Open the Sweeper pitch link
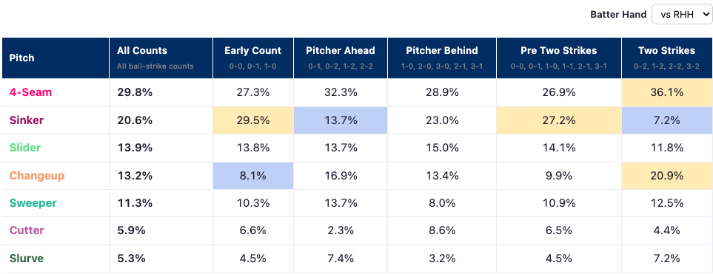The height and width of the screenshot is (274, 713). pyautogui.click(x=33, y=203)
